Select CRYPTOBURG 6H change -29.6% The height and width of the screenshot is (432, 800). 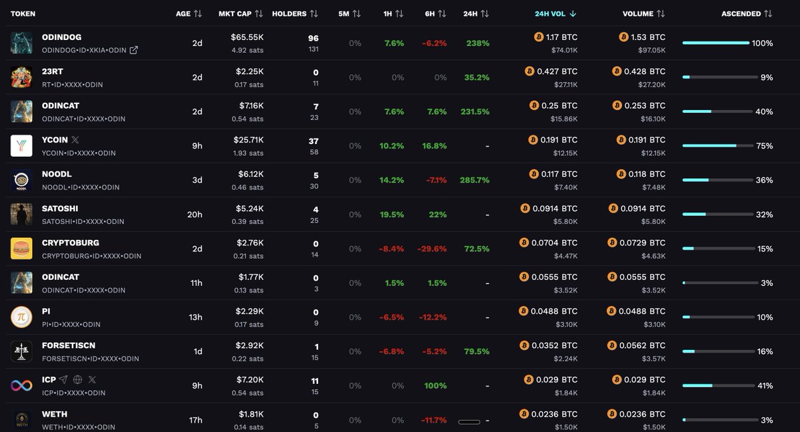pyautogui.click(x=433, y=249)
